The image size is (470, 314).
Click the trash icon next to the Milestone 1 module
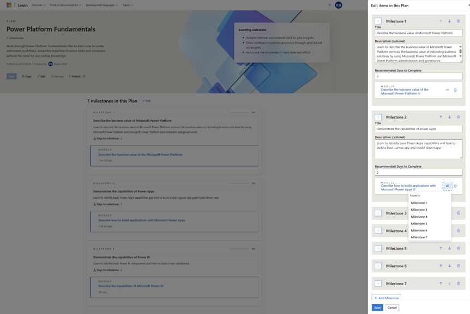pos(455,90)
